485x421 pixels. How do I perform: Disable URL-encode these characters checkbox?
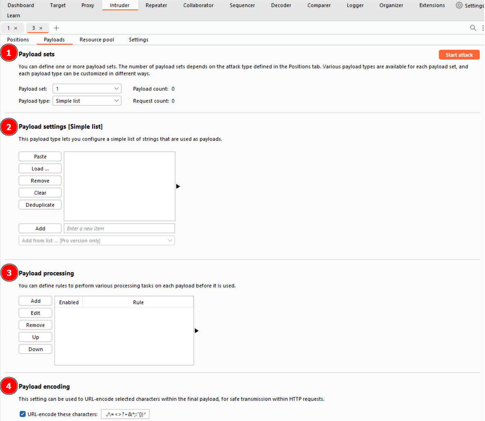(23, 414)
